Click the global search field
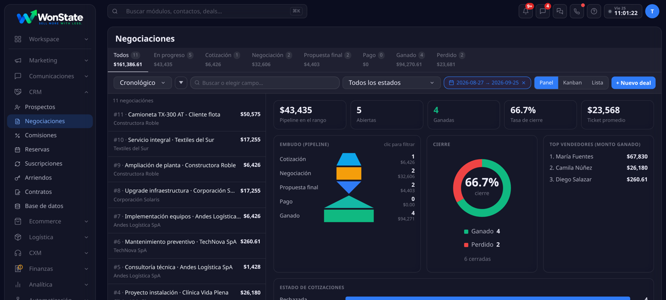 pyautogui.click(x=207, y=11)
